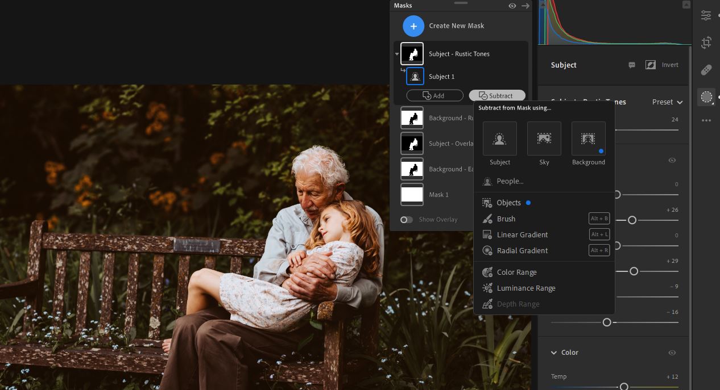This screenshot has height=390, width=720.
Task: Collapse the Subject - Rustic Tones mask group
Action: point(397,54)
